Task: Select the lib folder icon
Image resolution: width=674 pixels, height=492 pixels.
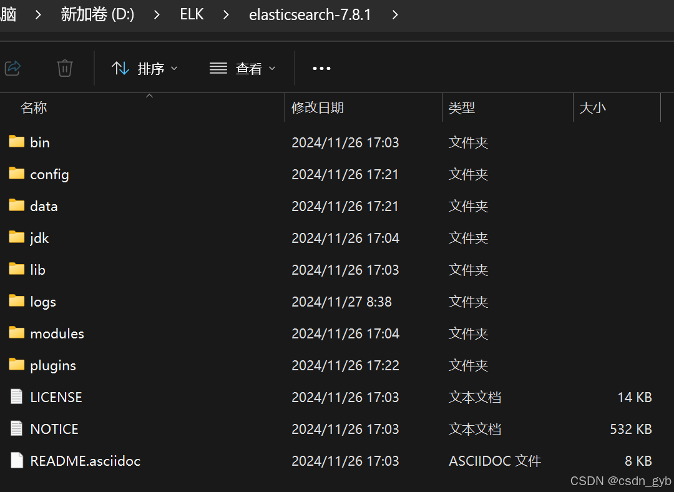Action: [x=17, y=268]
